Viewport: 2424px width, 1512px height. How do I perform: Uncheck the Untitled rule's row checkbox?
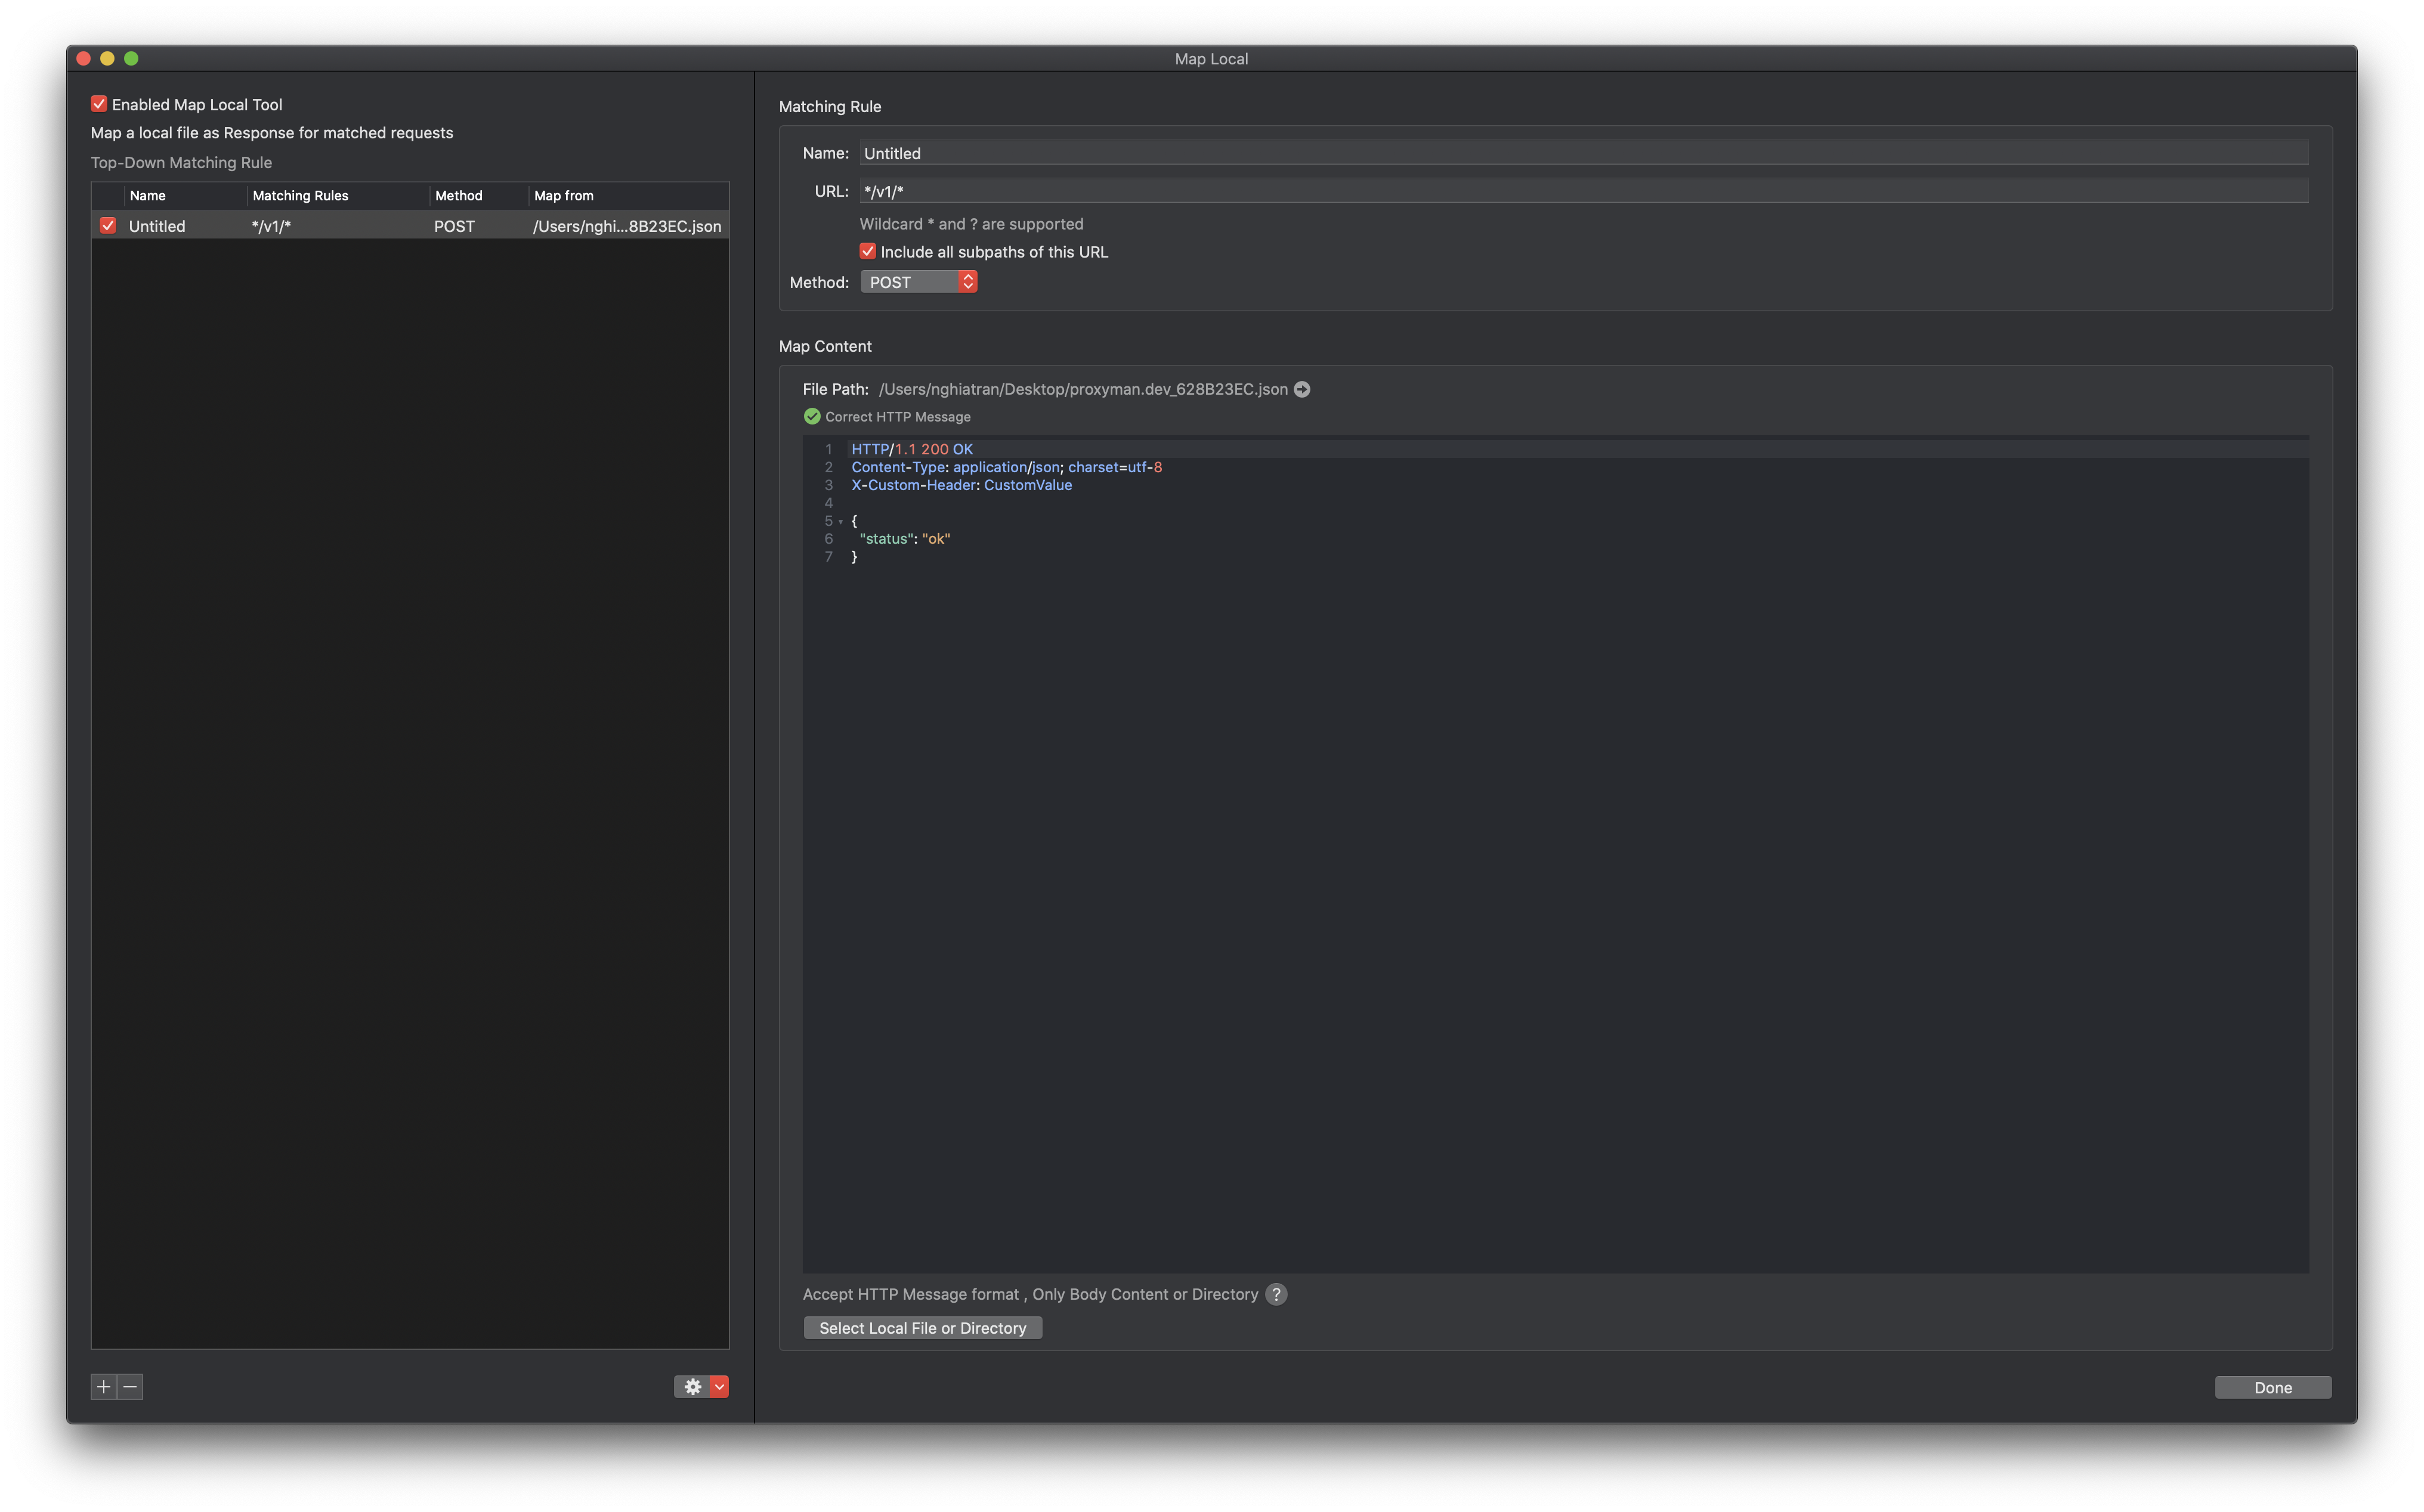pyautogui.click(x=108, y=226)
